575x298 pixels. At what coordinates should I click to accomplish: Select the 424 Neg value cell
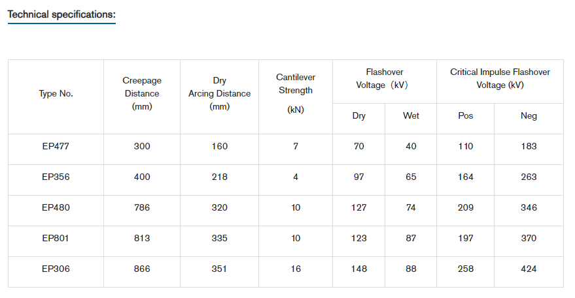529,269
